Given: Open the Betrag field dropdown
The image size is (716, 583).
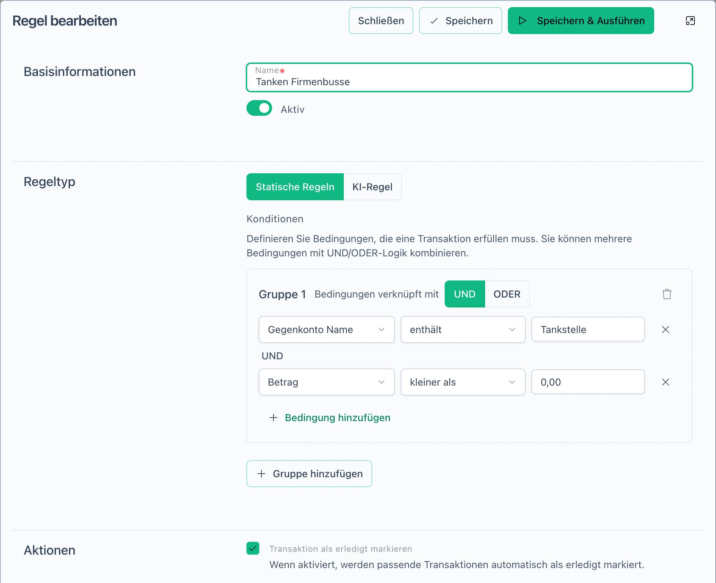Looking at the screenshot, I should click(326, 382).
